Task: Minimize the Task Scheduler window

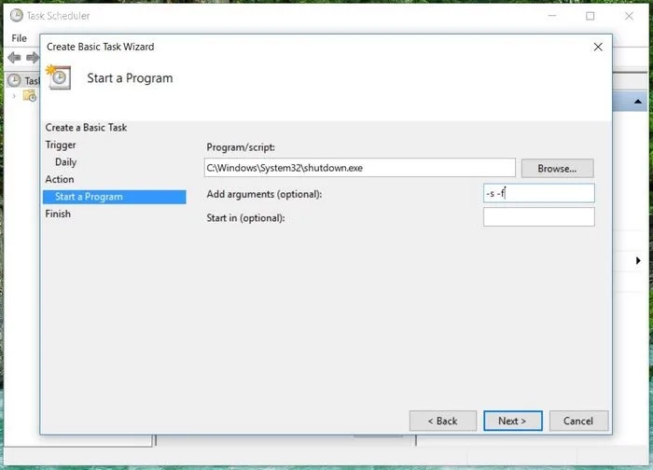Action: point(547,16)
